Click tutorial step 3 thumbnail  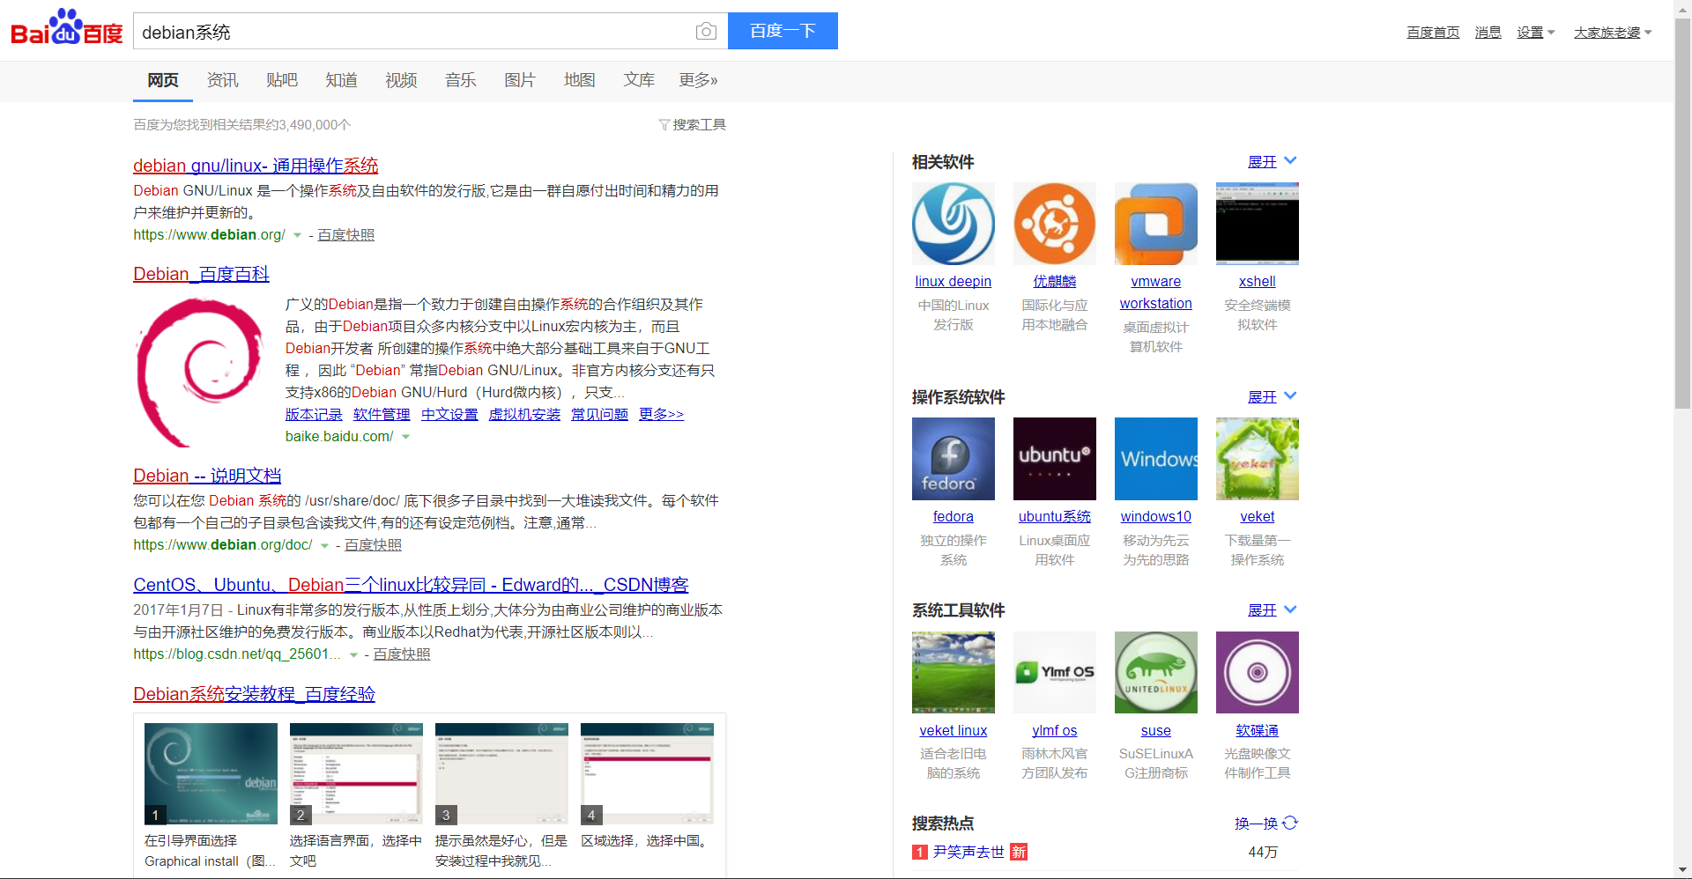coord(501,774)
